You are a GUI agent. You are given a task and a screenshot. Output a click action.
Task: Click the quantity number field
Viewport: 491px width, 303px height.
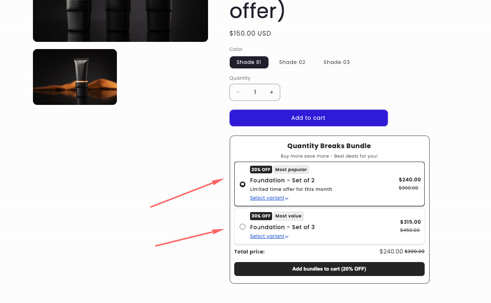(255, 92)
